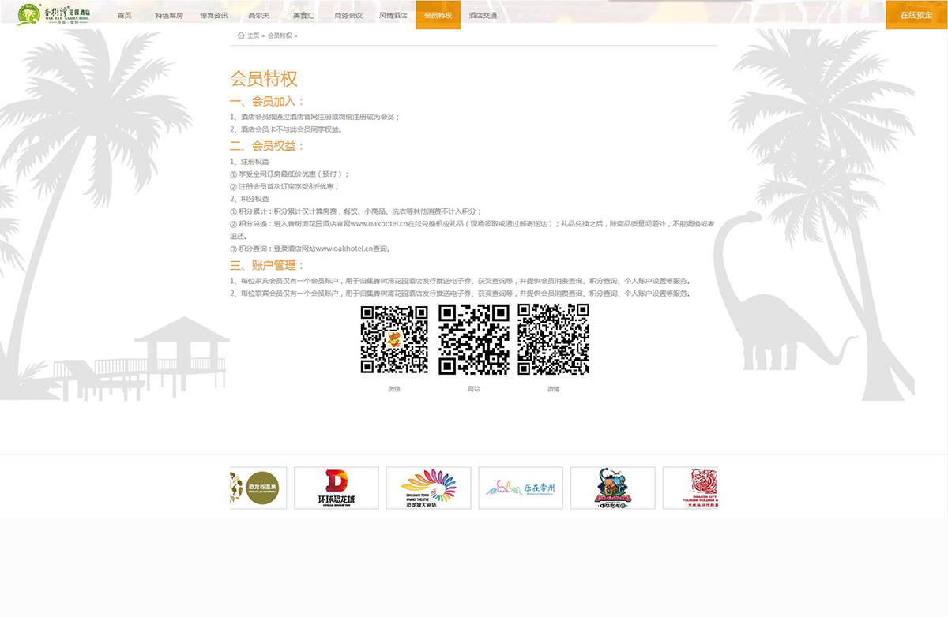Select the highlighted 会员特权 menu tab

pyautogui.click(x=438, y=15)
